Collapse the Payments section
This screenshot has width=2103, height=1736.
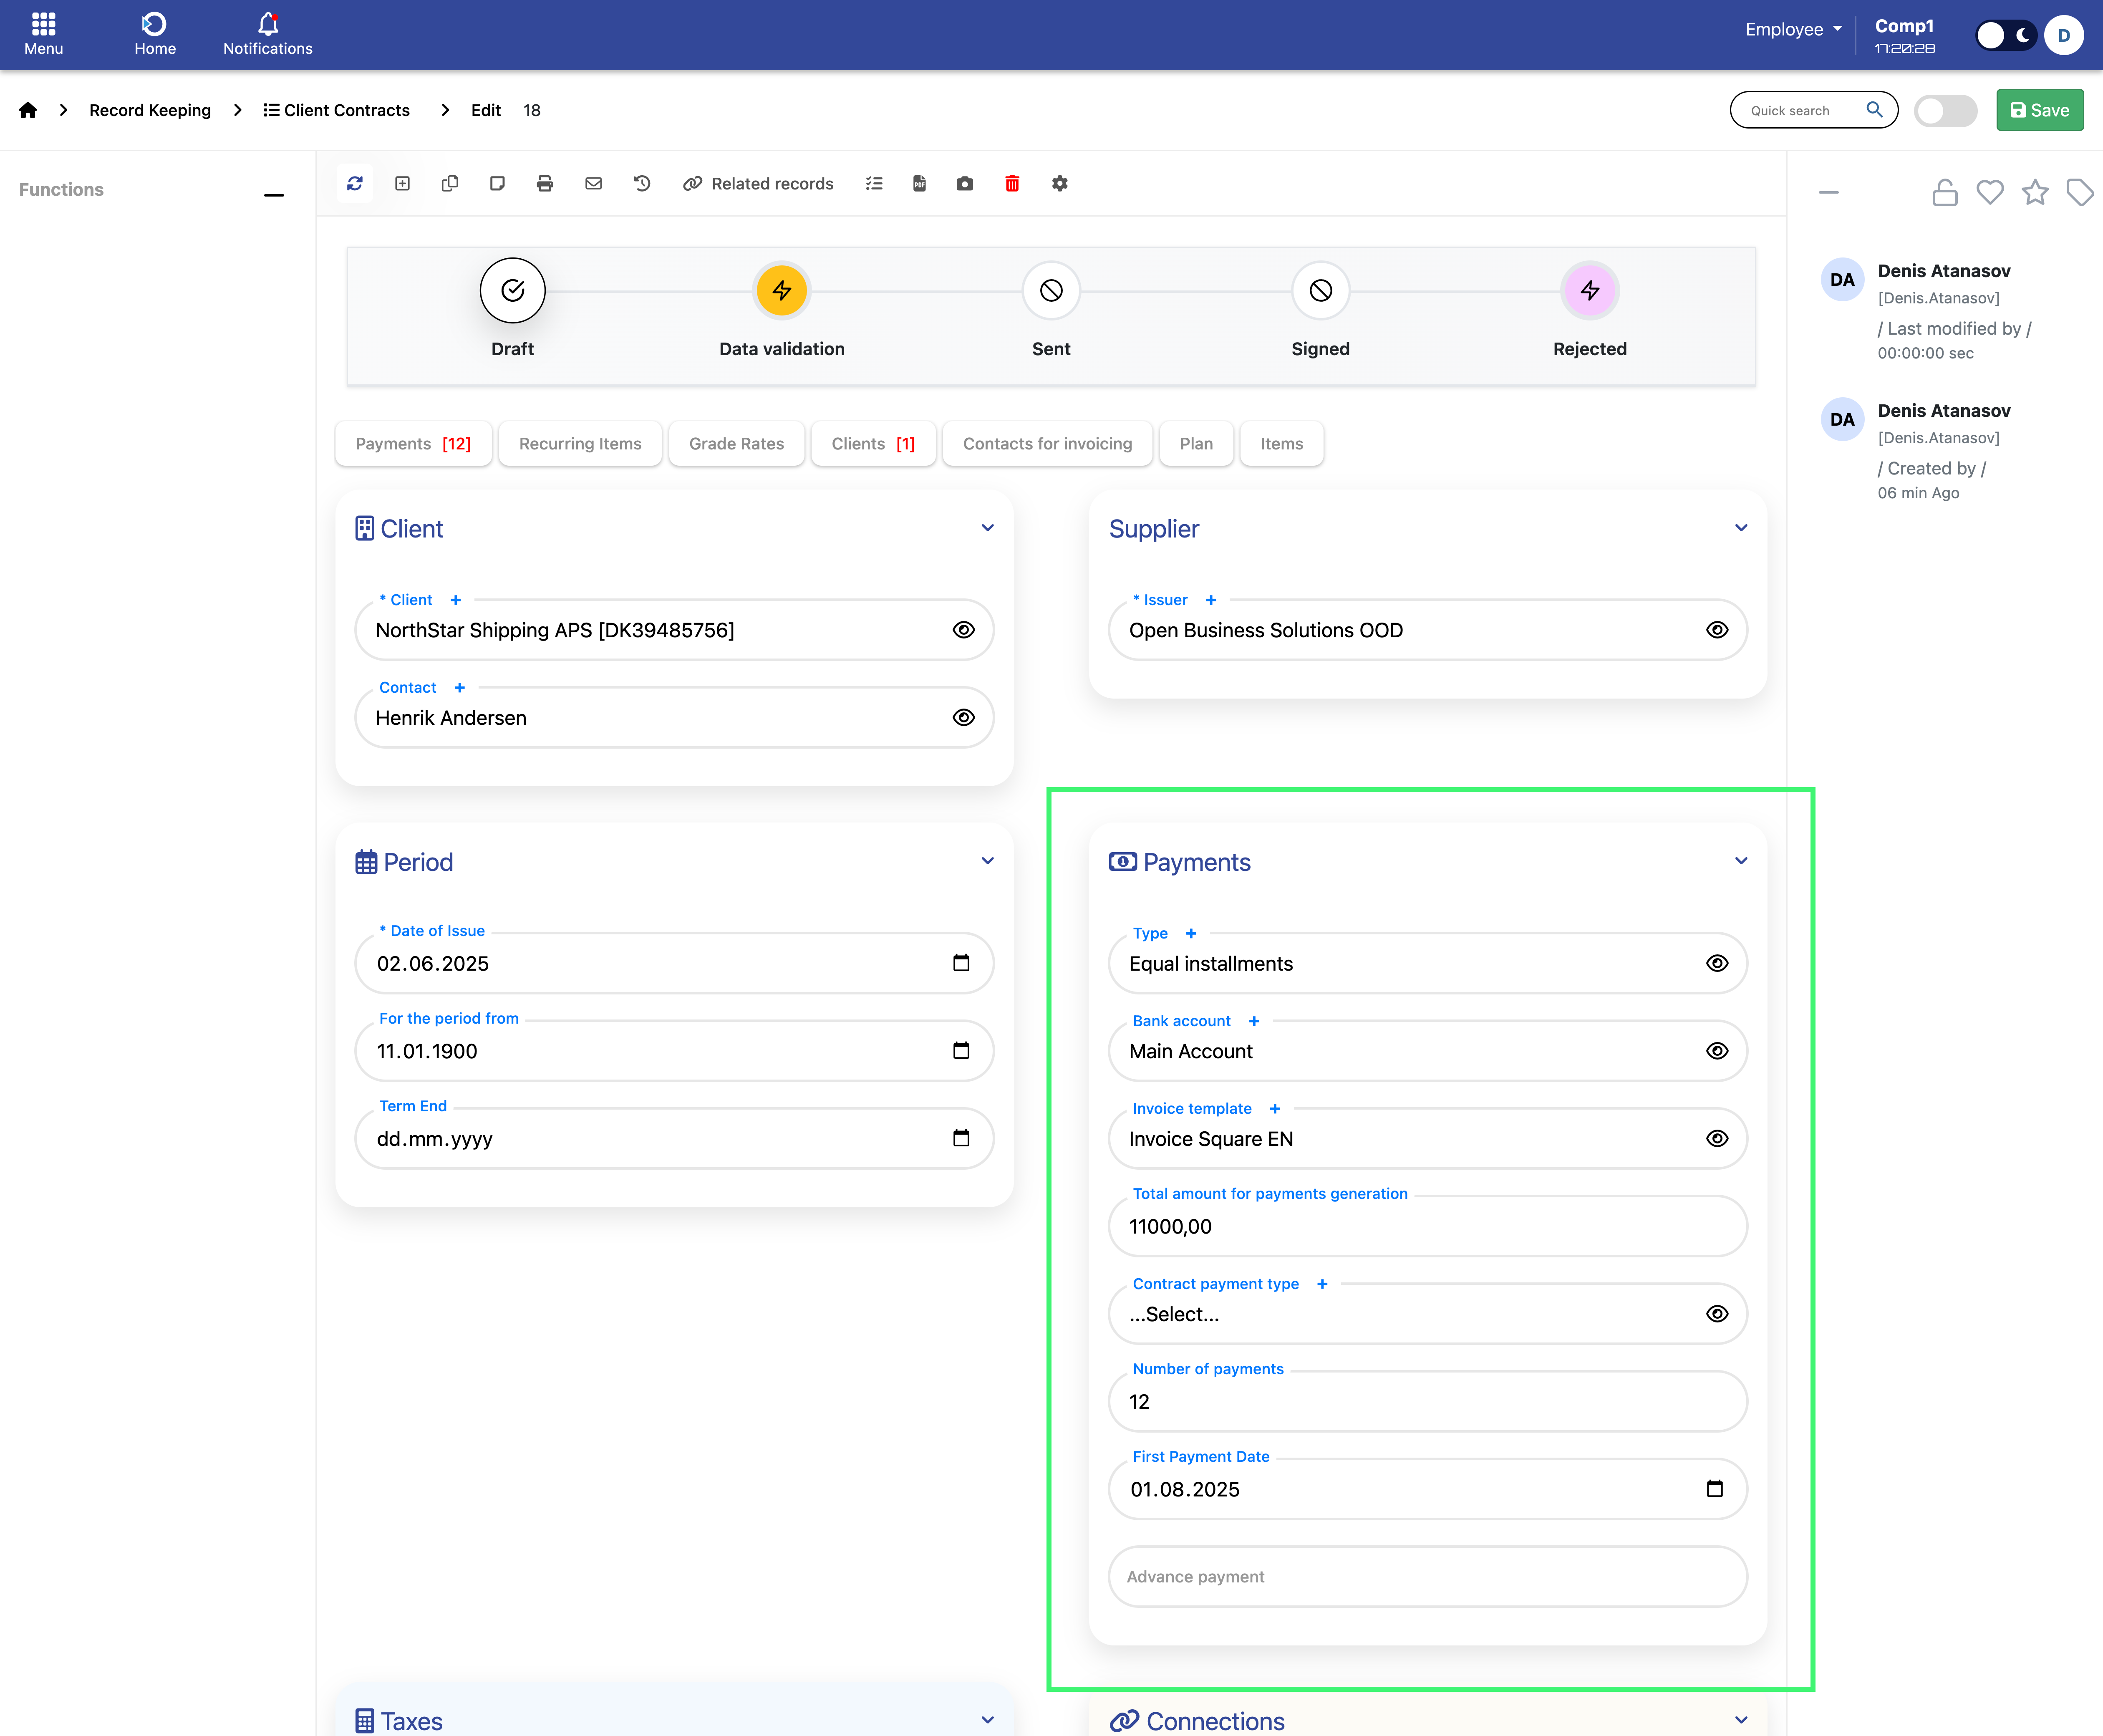tap(1741, 861)
